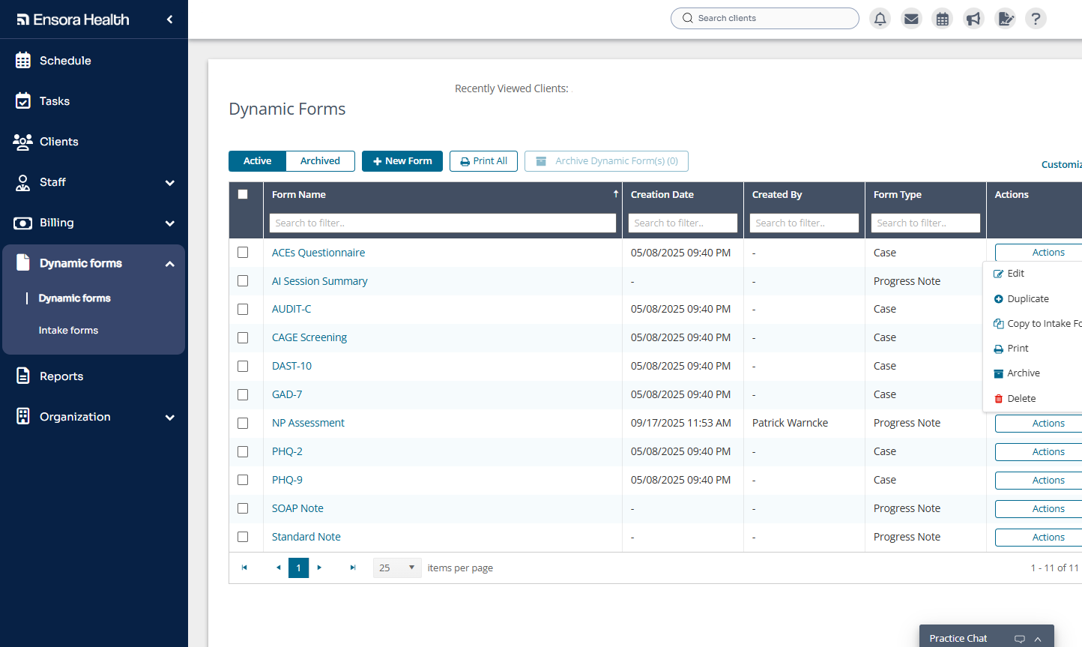Viewport: 1082px width, 647px height.
Task: Switch to the Archived tab
Action: (x=320, y=161)
